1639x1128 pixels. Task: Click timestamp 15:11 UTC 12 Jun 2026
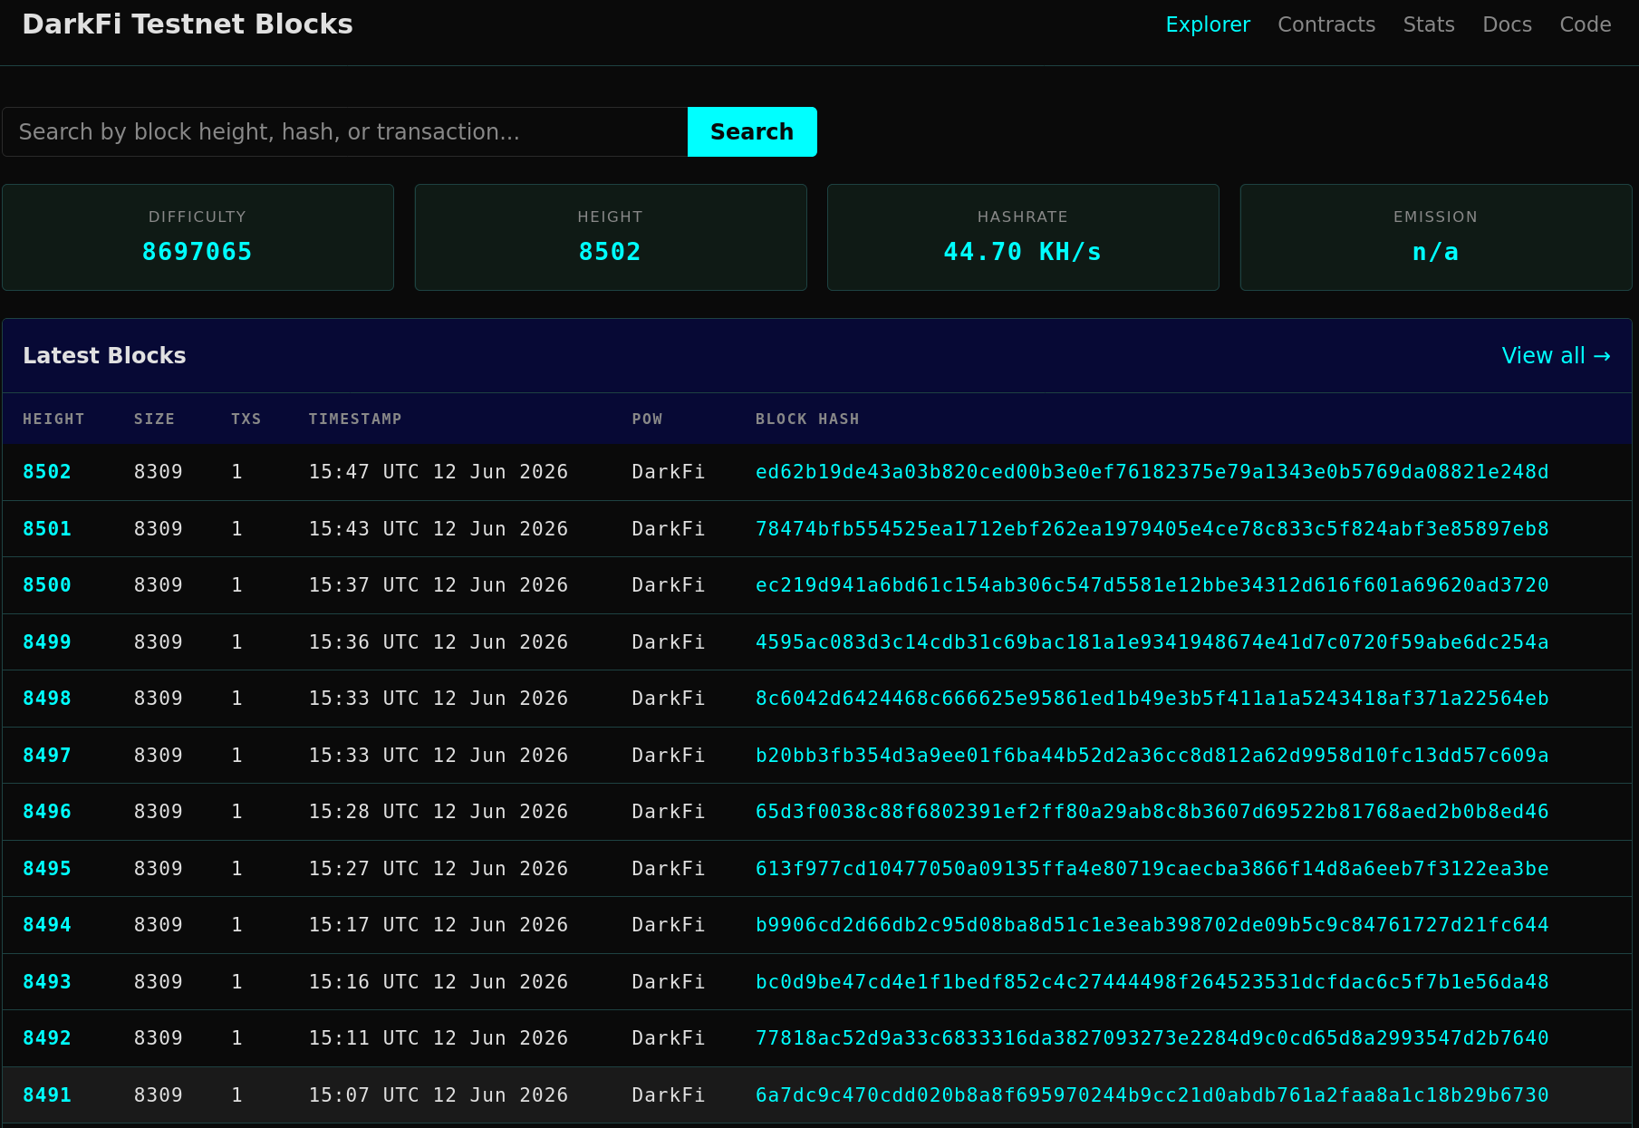click(439, 1038)
